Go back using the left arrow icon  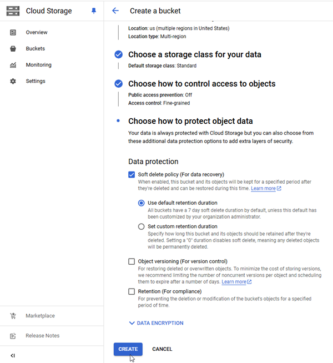tap(115, 11)
